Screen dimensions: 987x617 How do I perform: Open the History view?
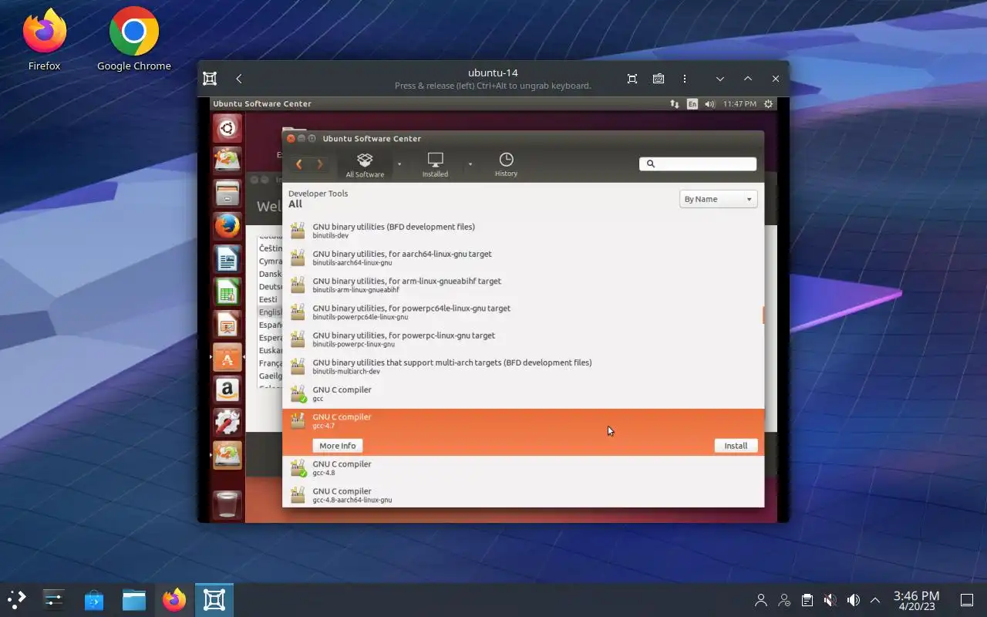[506, 165]
